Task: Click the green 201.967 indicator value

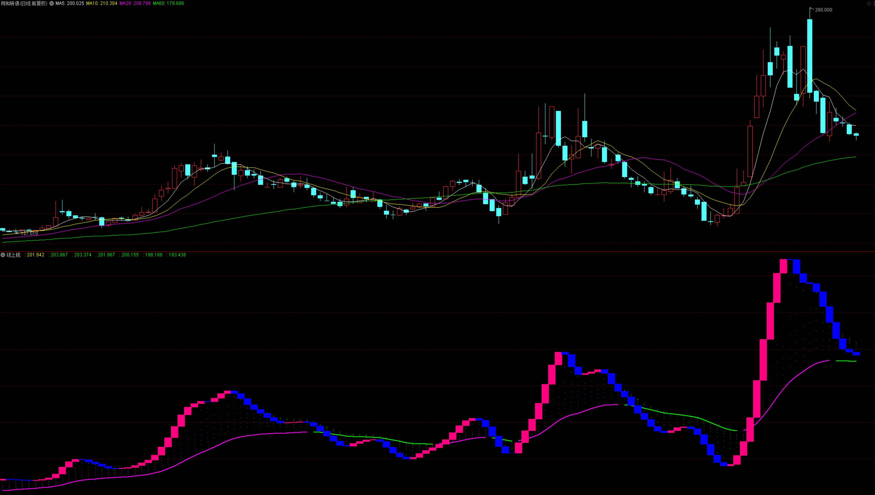Action: pyautogui.click(x=106, y=255)
